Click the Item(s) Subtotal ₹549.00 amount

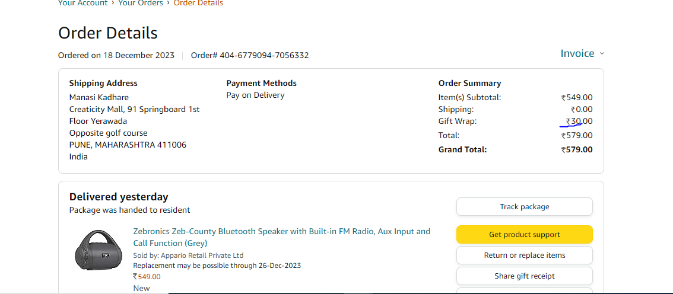tap(577, 97)
